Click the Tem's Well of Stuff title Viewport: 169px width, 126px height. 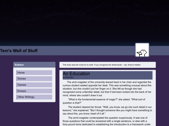[19, 51]
